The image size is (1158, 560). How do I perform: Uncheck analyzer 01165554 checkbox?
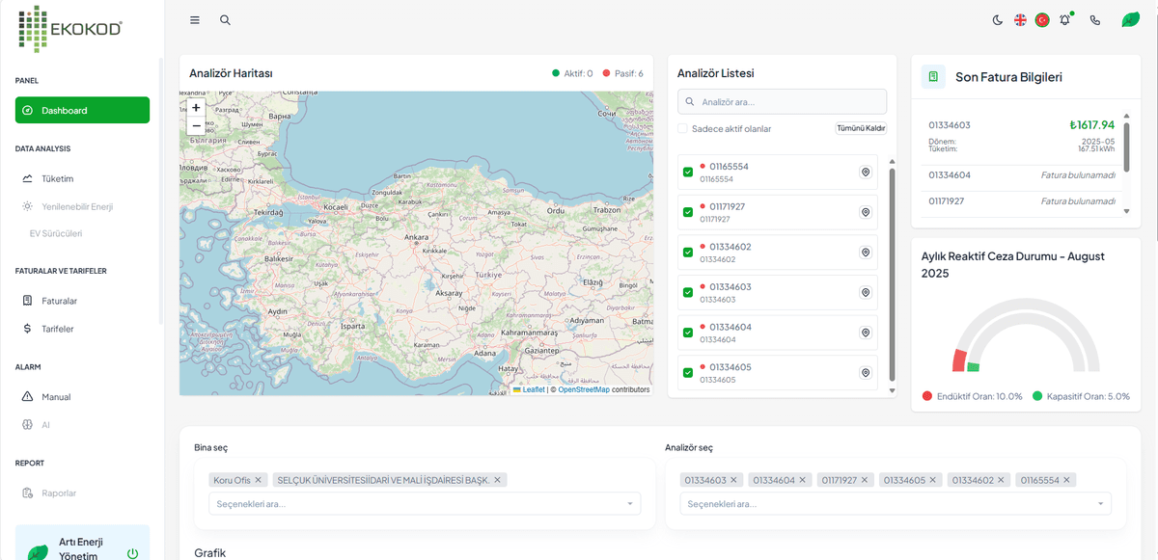point(688,172)
